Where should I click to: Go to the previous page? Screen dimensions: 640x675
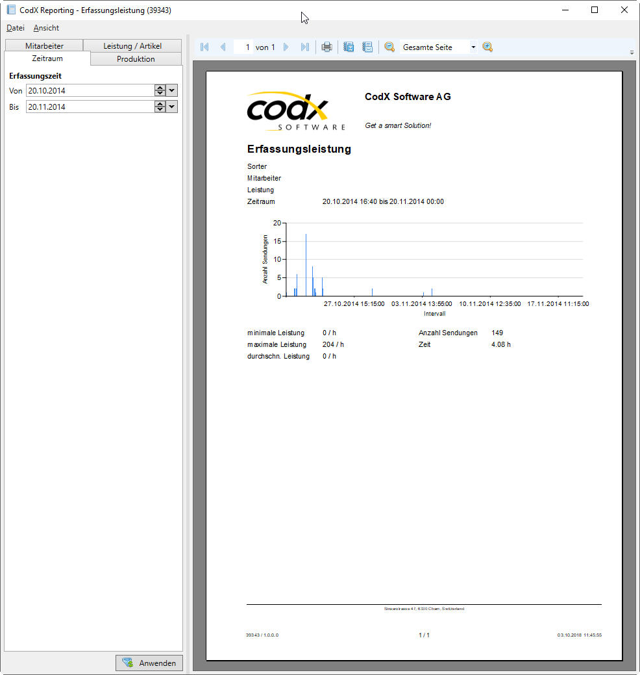tap(223, 47)
